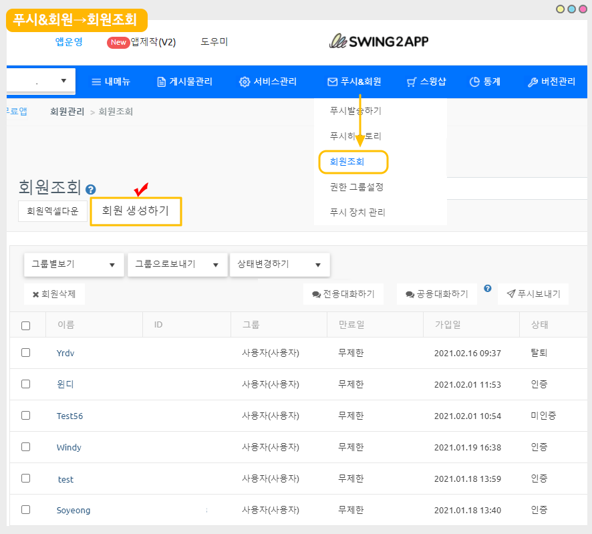Check the box for member Yrdv
592x534 pixels.
tap(26, 352)
